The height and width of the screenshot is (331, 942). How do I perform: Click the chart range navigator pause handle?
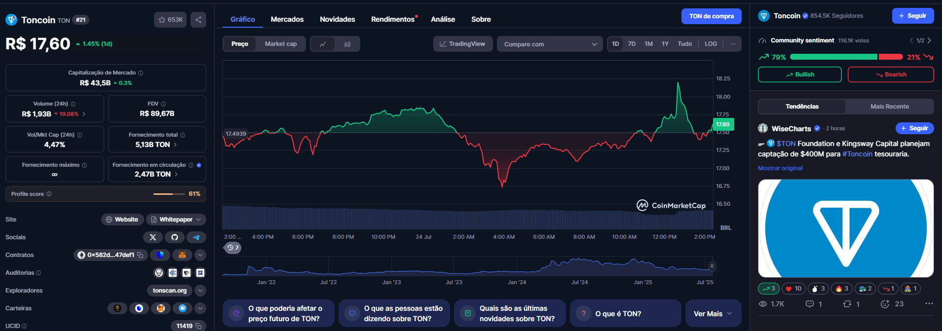pyautogui.click(x=712, y=266)
